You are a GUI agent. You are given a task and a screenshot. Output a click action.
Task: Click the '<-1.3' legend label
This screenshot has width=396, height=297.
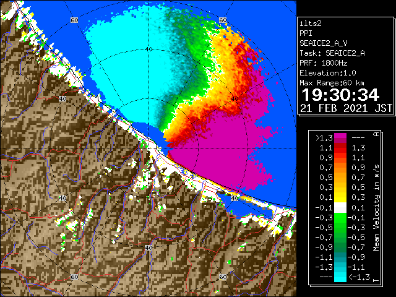(x=359, y=277)
